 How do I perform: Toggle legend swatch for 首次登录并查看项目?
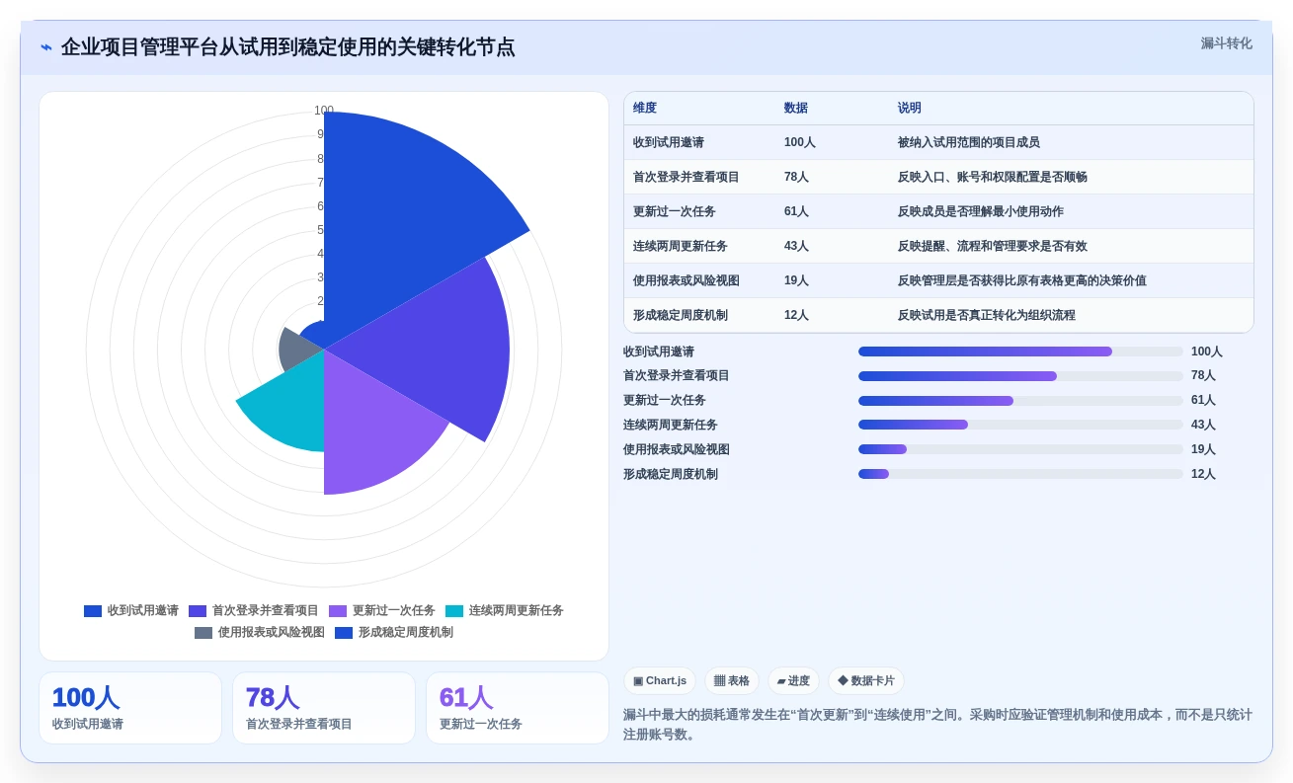(x=198, y=611)
